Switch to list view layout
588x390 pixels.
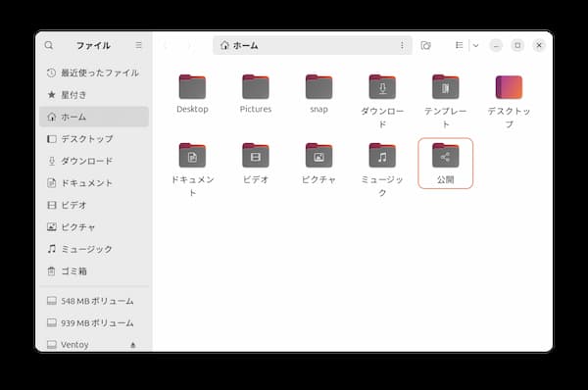[x=459, y=45]
